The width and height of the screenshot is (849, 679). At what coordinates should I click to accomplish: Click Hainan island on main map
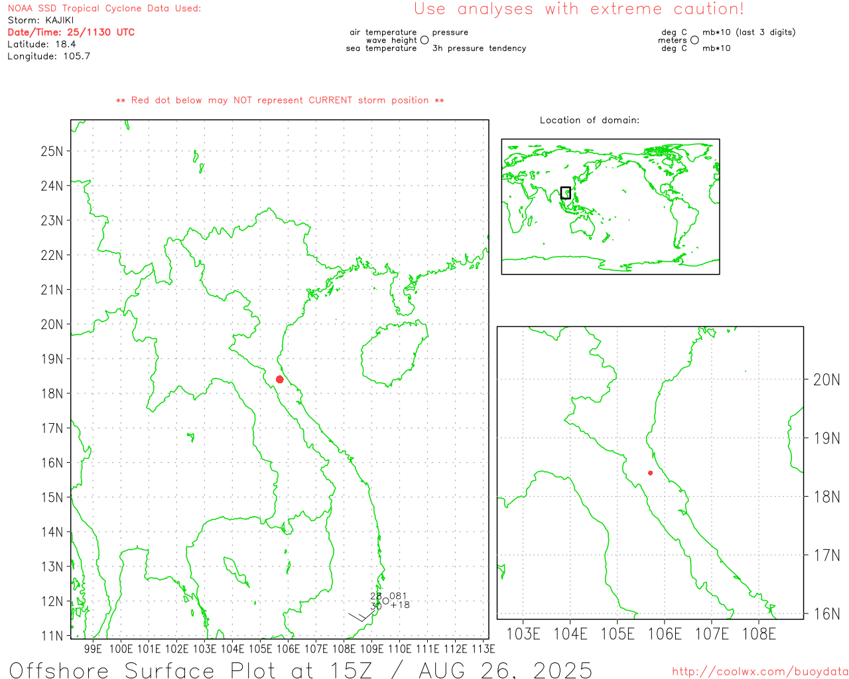(394, 355)
